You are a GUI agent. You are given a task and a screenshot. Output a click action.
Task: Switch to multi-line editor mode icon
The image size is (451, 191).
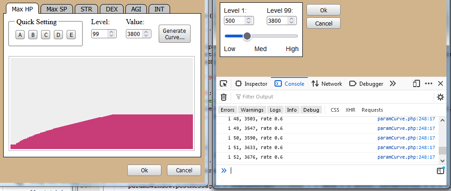pyautogui.click(x=440, y=170)
